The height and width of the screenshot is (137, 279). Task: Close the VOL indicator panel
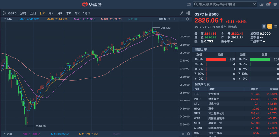pyautogui.click(x=183, y=134)
